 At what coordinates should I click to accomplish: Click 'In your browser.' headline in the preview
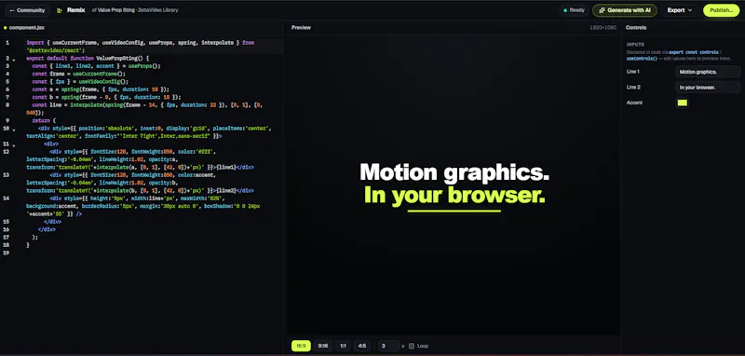coord(454,195)
